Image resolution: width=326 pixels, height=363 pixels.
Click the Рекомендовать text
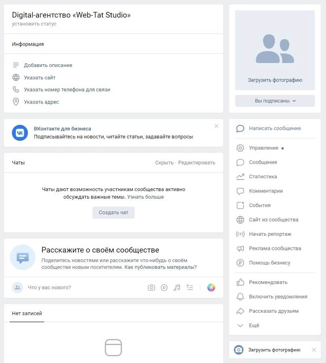268,282
